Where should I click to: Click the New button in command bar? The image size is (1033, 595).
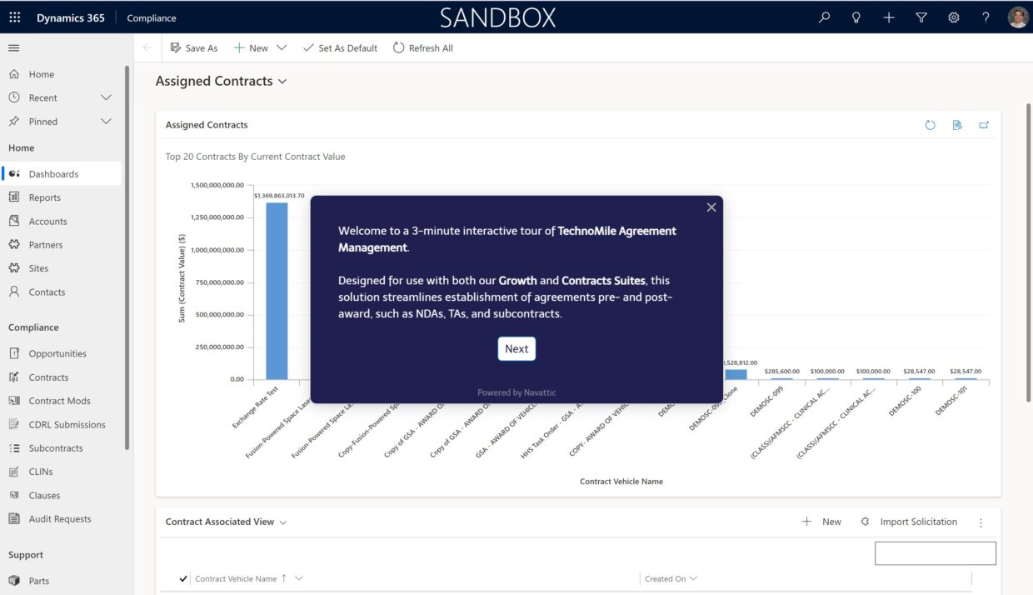click(x=251, y=48)
